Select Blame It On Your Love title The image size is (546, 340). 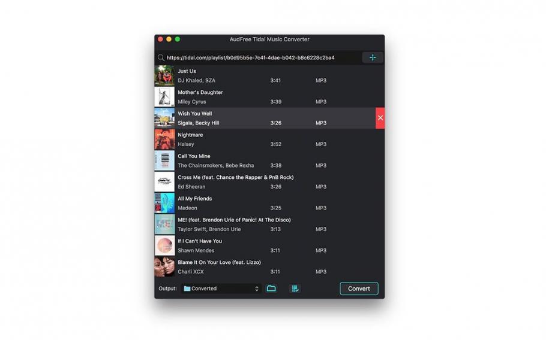220,262
